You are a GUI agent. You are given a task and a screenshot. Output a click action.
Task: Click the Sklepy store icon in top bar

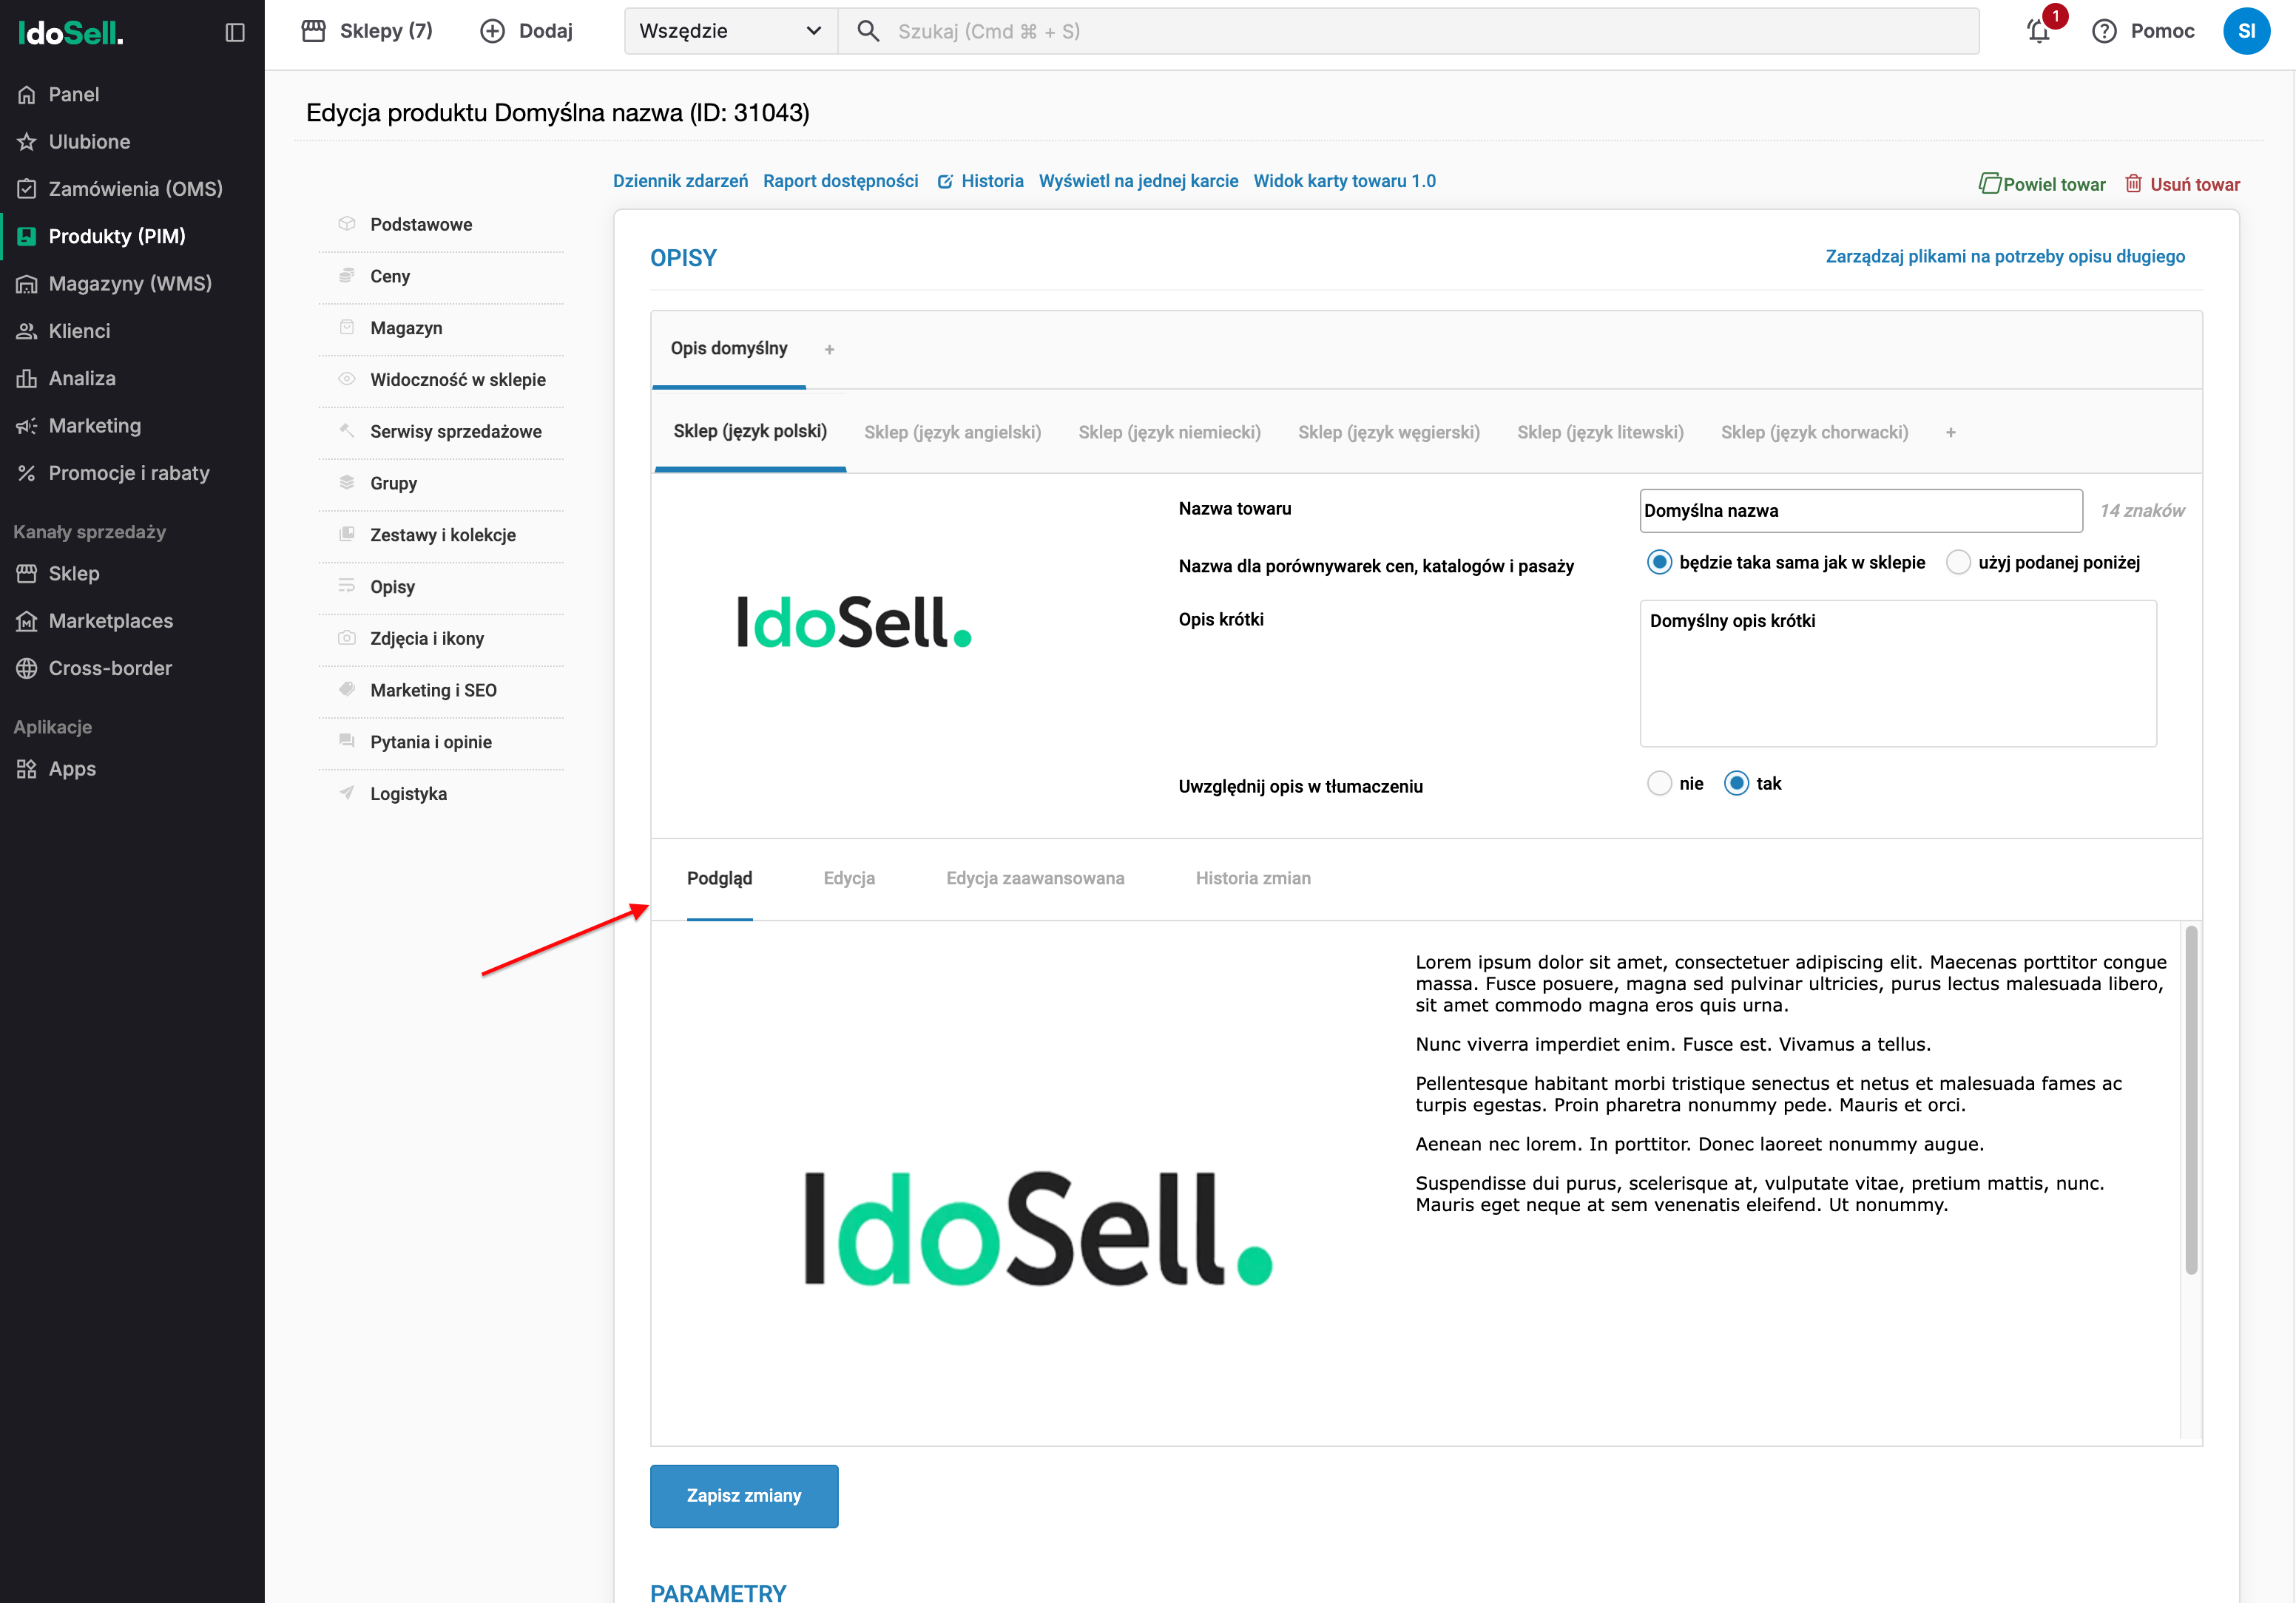(313, 31)
